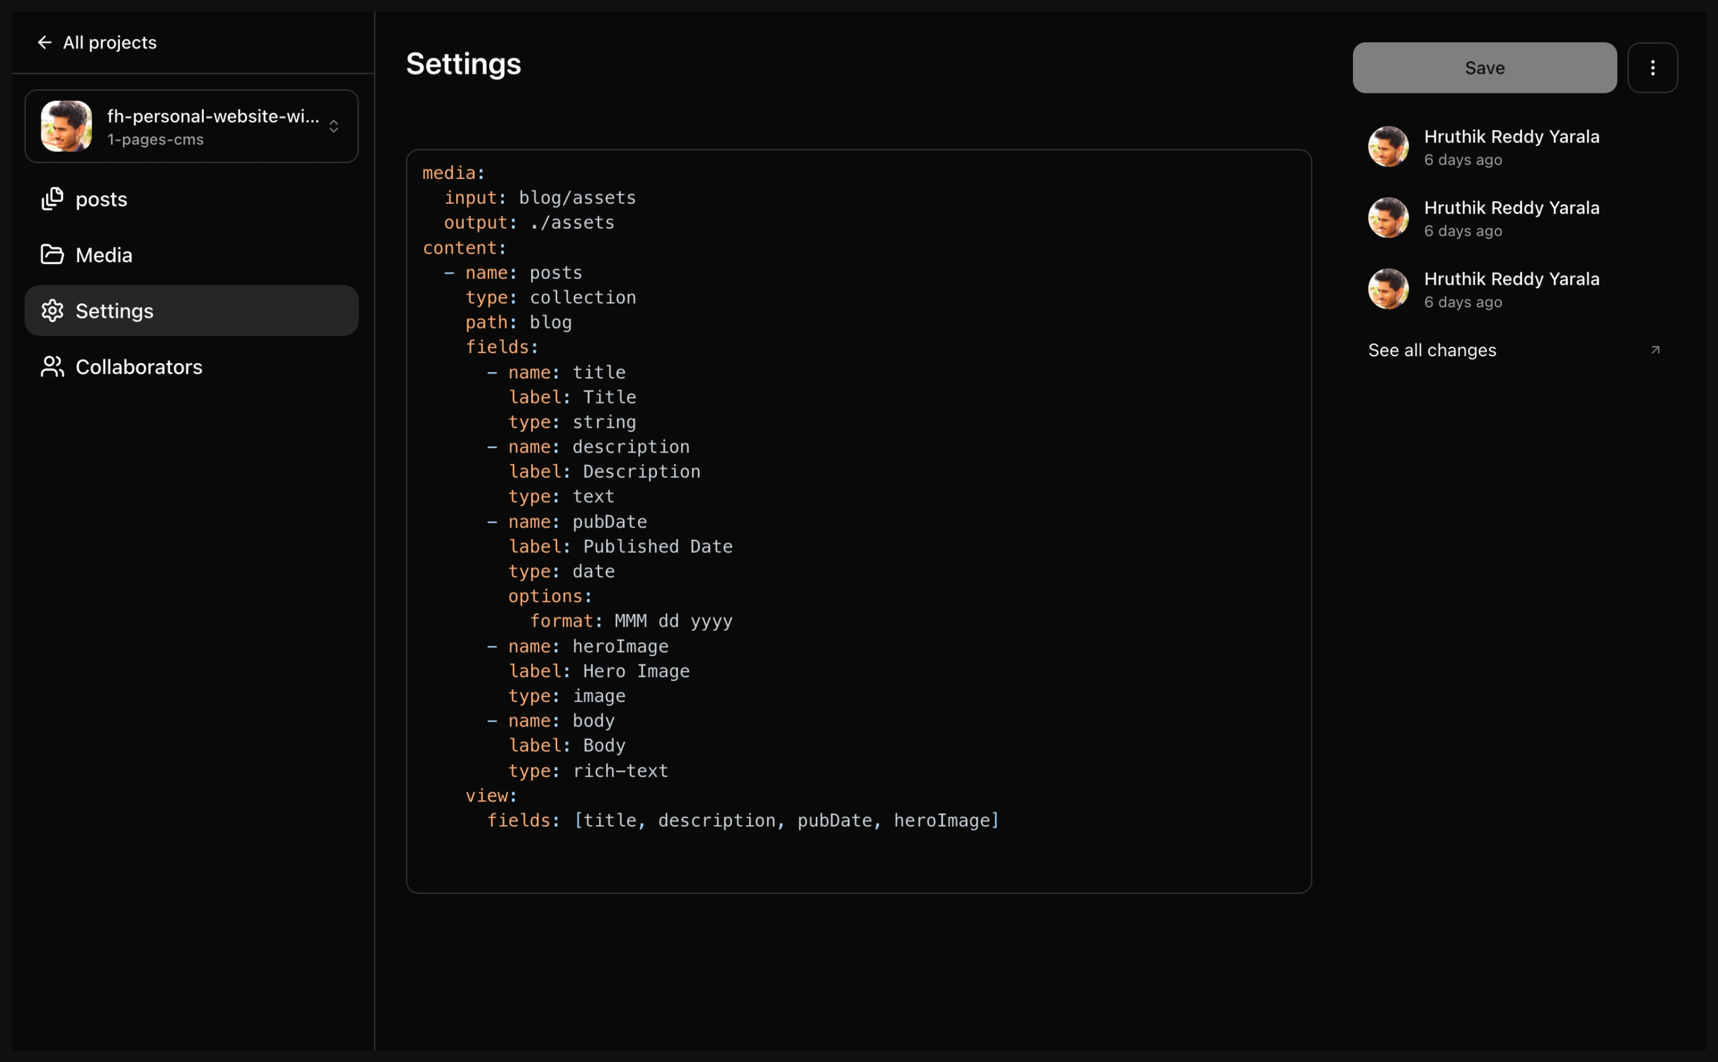Click the project avatar in repository selector
The image size is (1718, 1062).
[x=66, y=126]
